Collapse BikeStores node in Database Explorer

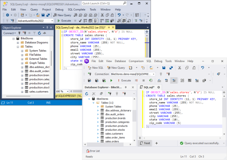pyautogui.click(x=89, y=99)
